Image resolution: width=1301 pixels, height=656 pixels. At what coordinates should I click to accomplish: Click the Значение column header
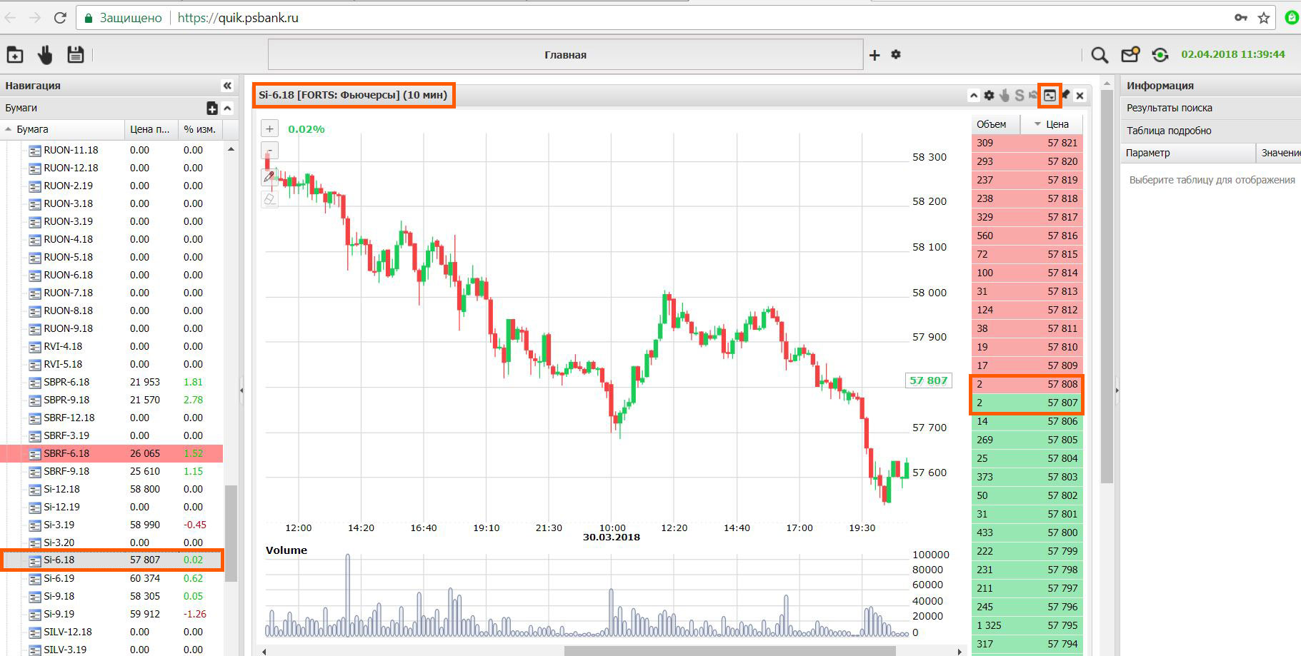pyautogui.click(x=1279, y=153)
